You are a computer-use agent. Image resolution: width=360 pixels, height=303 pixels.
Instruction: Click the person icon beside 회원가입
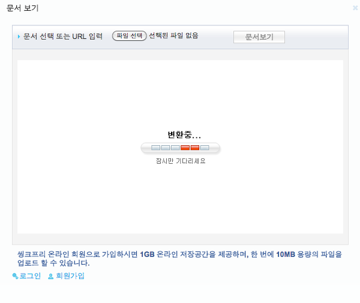coord(51,276)
